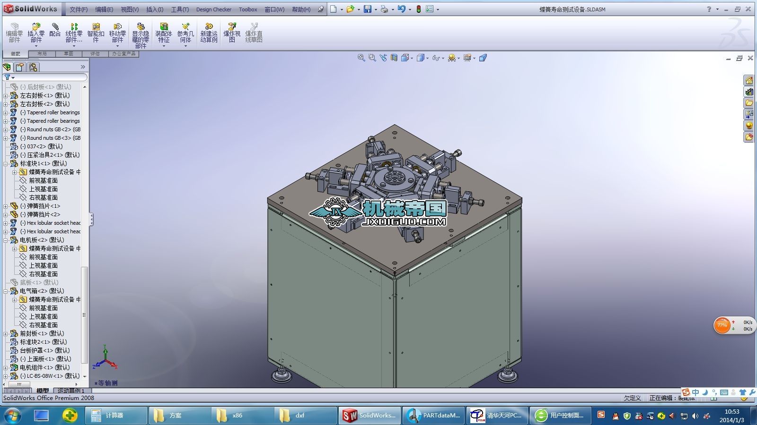Collapse the 电气箱<2> tree node
Viewport: 757px width, 425px height.
click(x=6, y=291)
